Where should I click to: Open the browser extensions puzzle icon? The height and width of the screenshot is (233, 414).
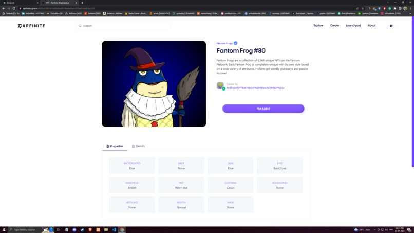click(x=395, y=8)
